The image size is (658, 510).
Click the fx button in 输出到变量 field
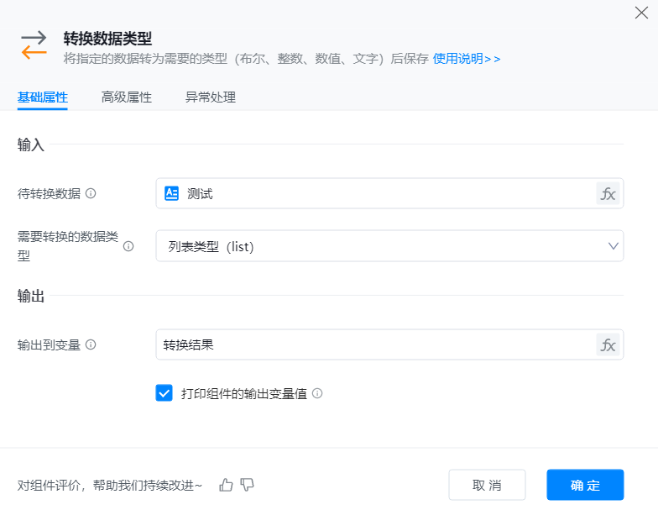pos(608,344)
